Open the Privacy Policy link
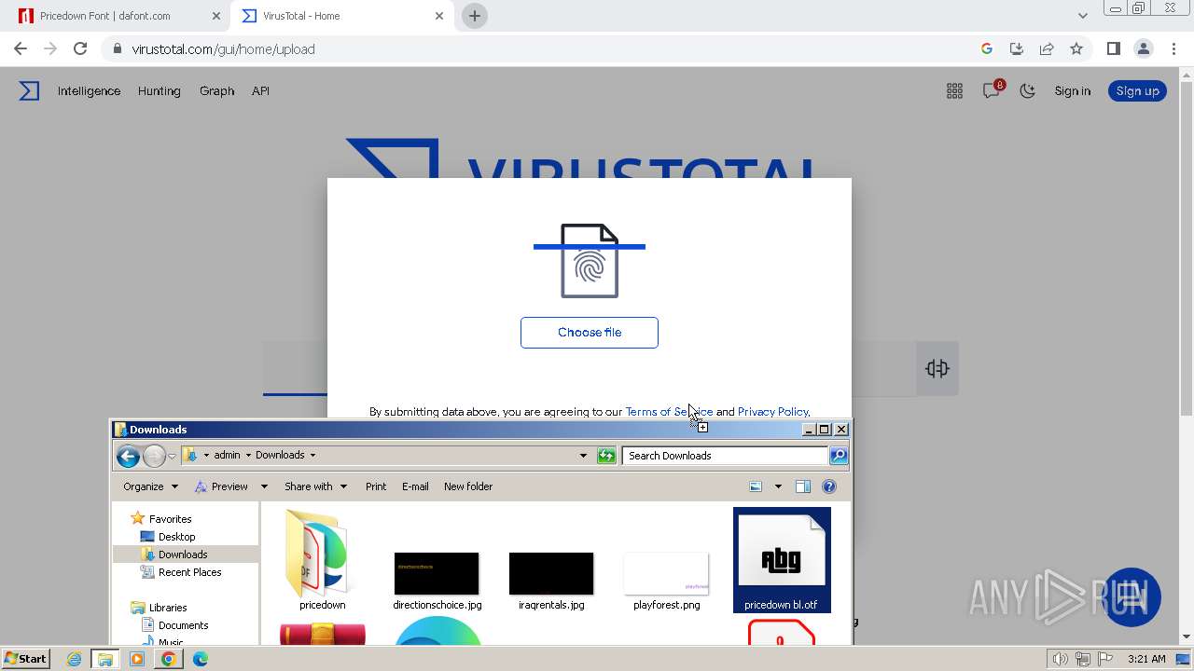1194x671 pixels. (x=772, y=411)
